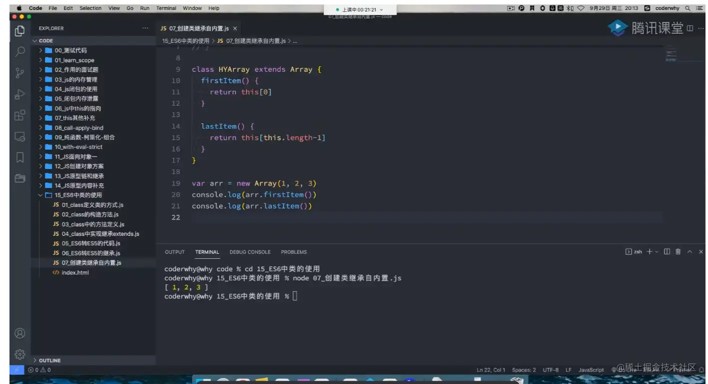Image resolution: width=708 pixels, height=384 pixels.
Task: Change indentation via Spaces: 2
Action: [x=524, y=370]
